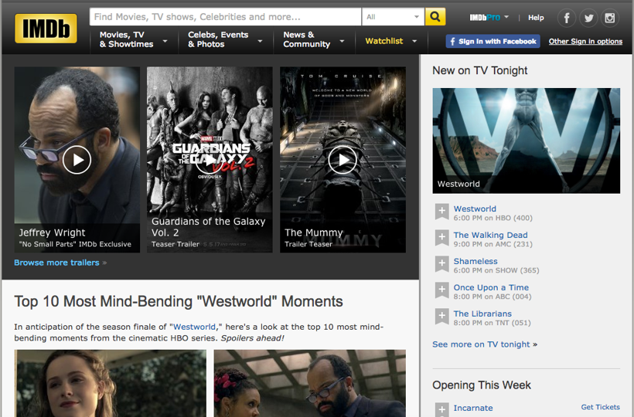Open the Incarnate movie link

[473, 408]
